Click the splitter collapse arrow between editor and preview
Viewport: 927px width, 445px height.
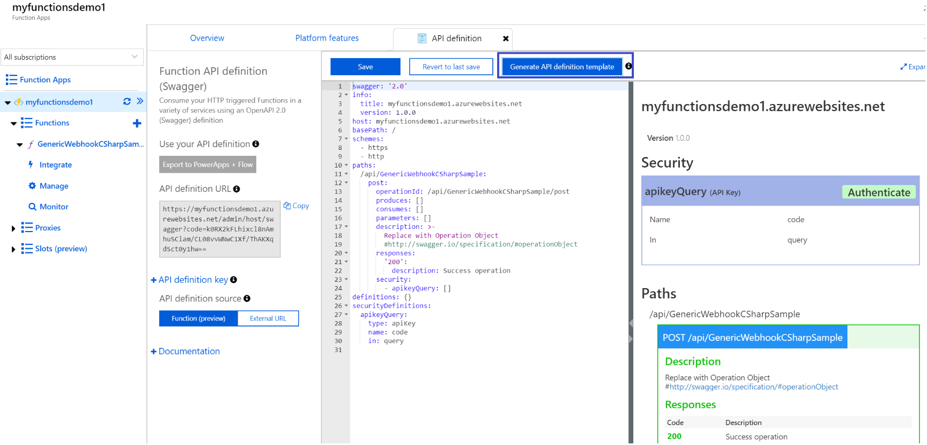[631, 323]
